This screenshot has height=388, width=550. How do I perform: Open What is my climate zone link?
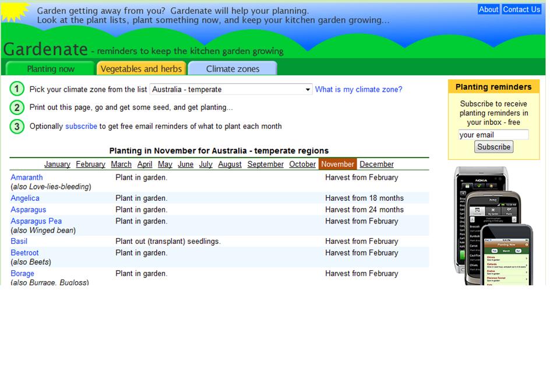click(358, 90)
